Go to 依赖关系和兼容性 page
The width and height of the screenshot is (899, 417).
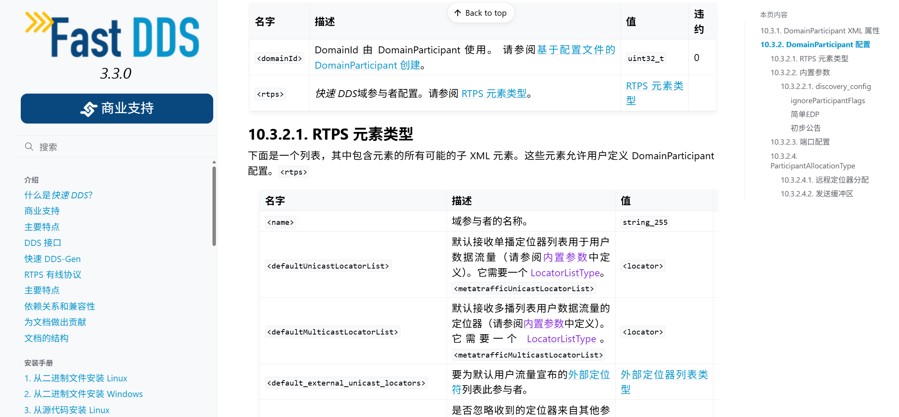(60, 306)
